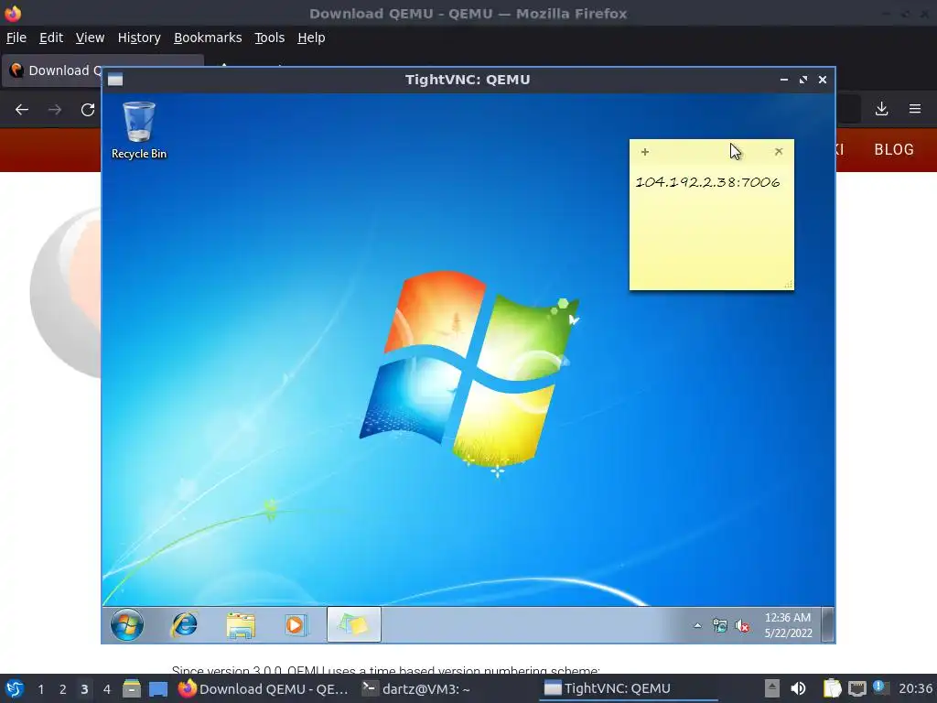937x703 pixels.
Task: Open Firefox Help menu
Action: 311,38
